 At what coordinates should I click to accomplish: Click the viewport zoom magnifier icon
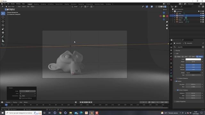[167, 22]
